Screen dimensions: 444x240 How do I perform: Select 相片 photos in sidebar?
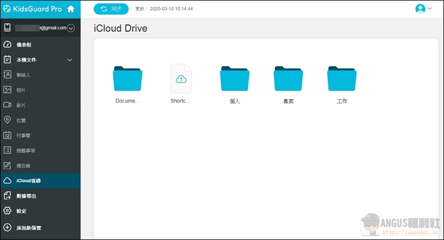[21, 89]
